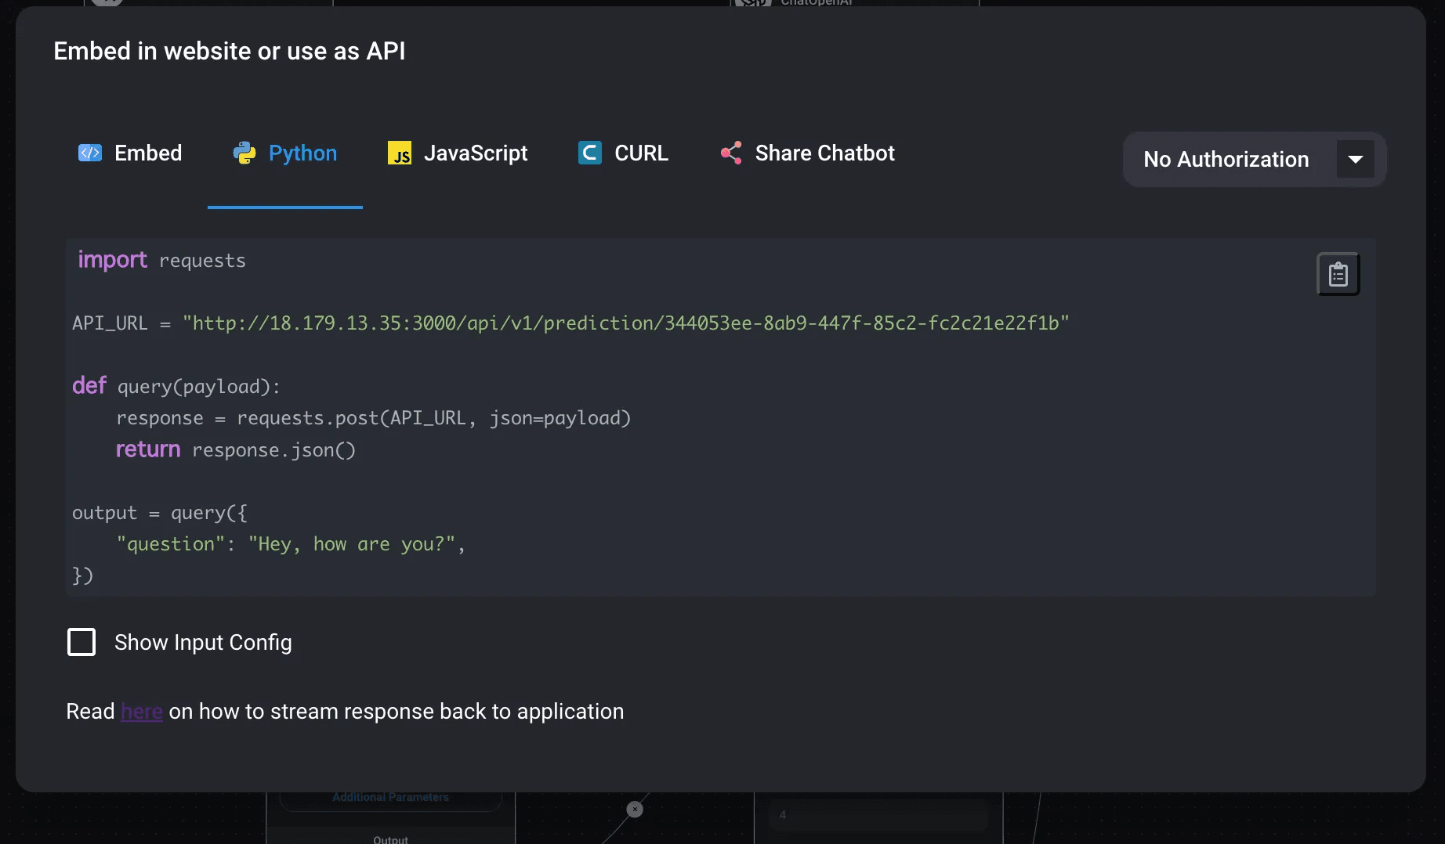Enable the Show Input Config checkbox
The height and width of the screenshot is (844, 1445).
point(81,642)
